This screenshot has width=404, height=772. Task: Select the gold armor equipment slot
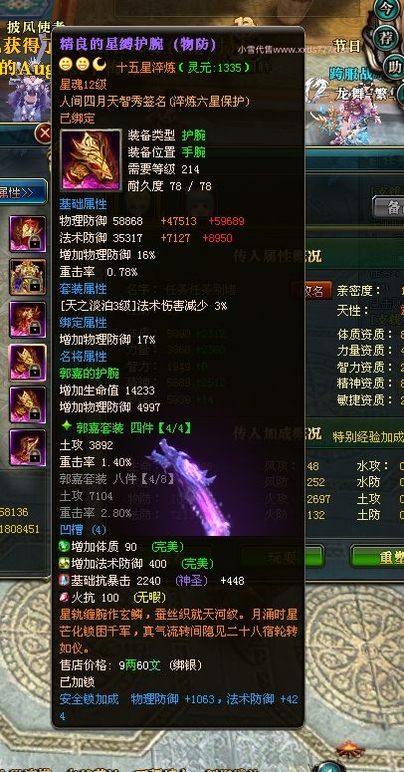pos(28,277)
